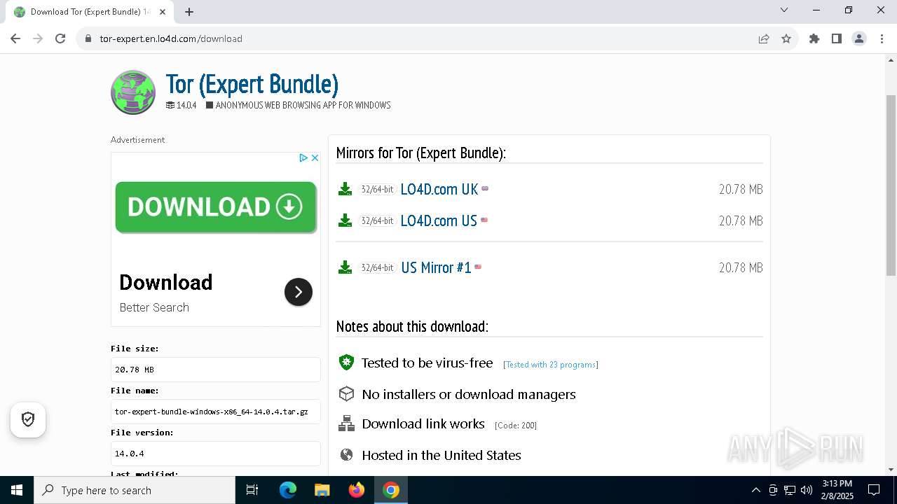Click 'No installers or download managers' note
897x504 pixels.
coord(469,394)
